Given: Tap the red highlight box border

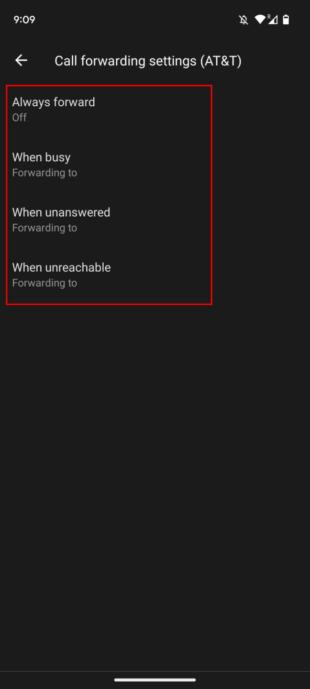Looking at the screenshot, I should coord(211,191).
